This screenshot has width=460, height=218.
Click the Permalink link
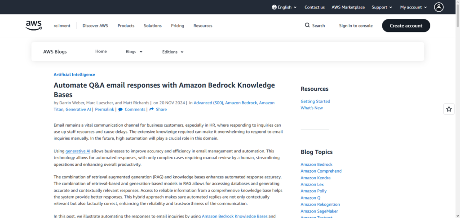[x=104, y=109]
